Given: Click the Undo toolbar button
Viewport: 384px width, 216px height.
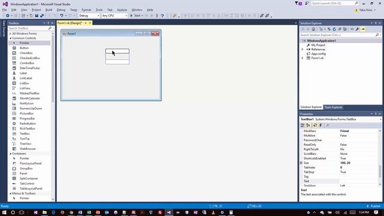Looking at the screenshot, I should pos(61,16).
